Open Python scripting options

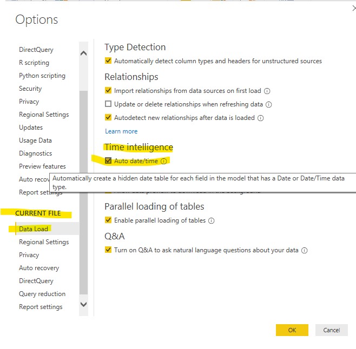point(42,76)
